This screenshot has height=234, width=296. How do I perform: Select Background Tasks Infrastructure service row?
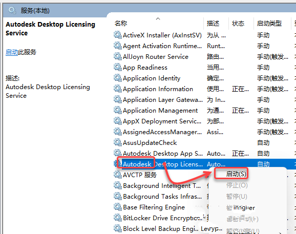[161, 197]
